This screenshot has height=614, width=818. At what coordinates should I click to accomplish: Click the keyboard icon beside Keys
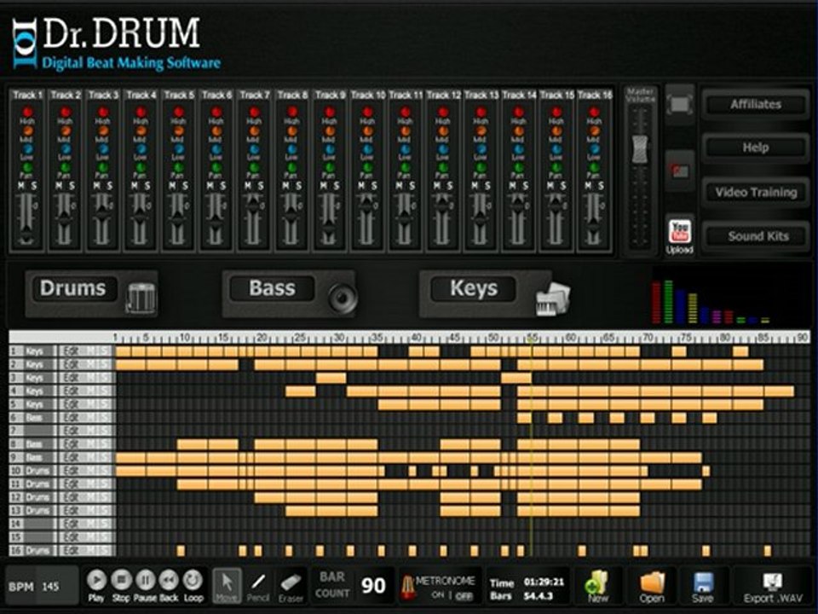point(553,298)
